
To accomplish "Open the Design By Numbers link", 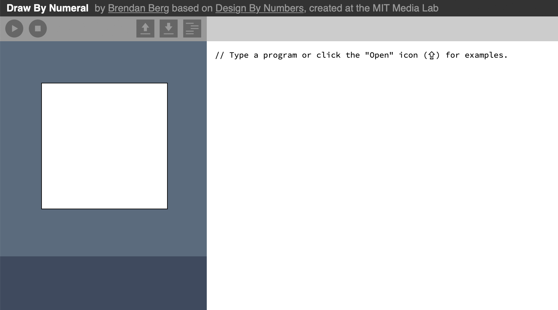I will coord(259,8).
